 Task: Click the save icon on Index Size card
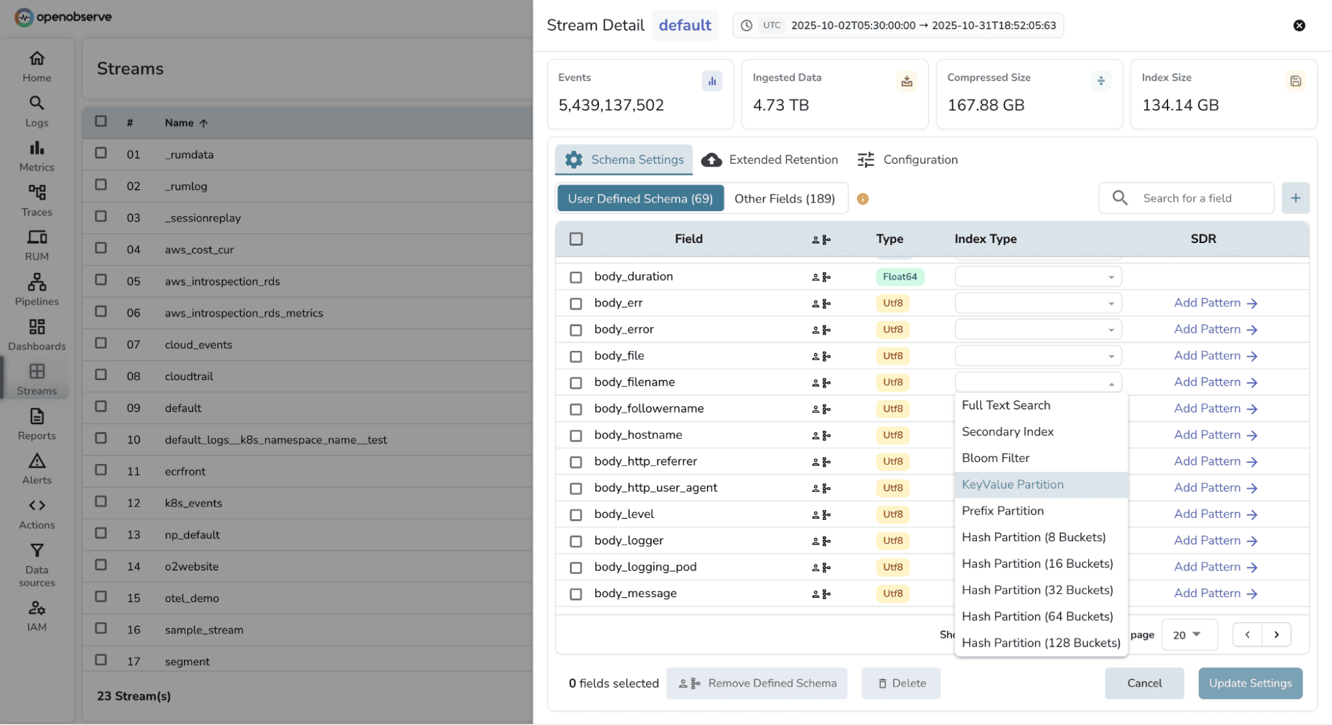pyautogui.click(x=1295, y=81)
